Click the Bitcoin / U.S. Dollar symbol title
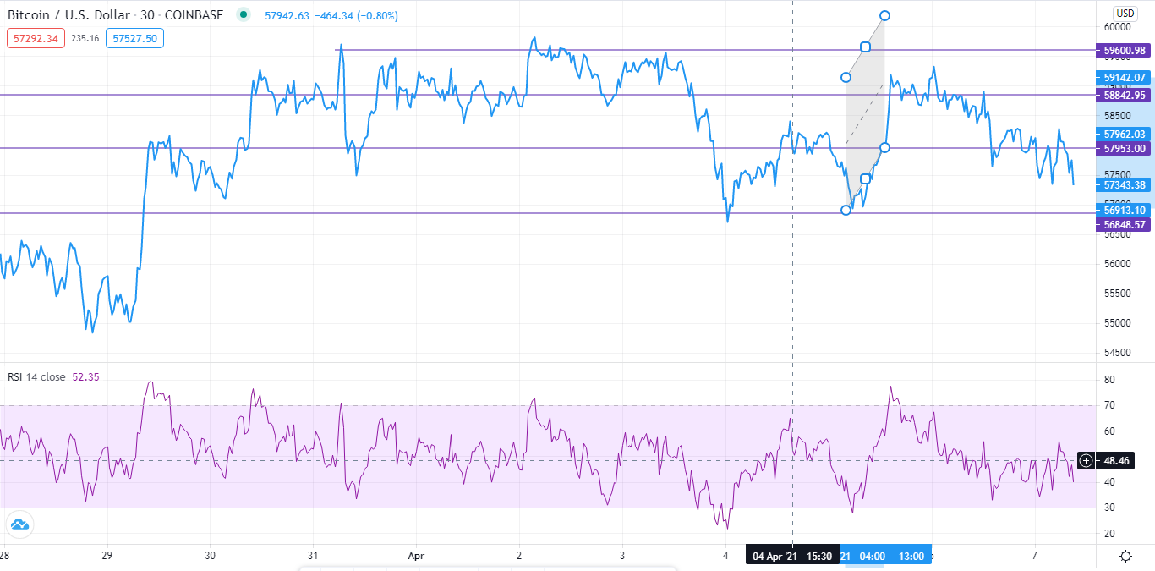 click(69, 15)
